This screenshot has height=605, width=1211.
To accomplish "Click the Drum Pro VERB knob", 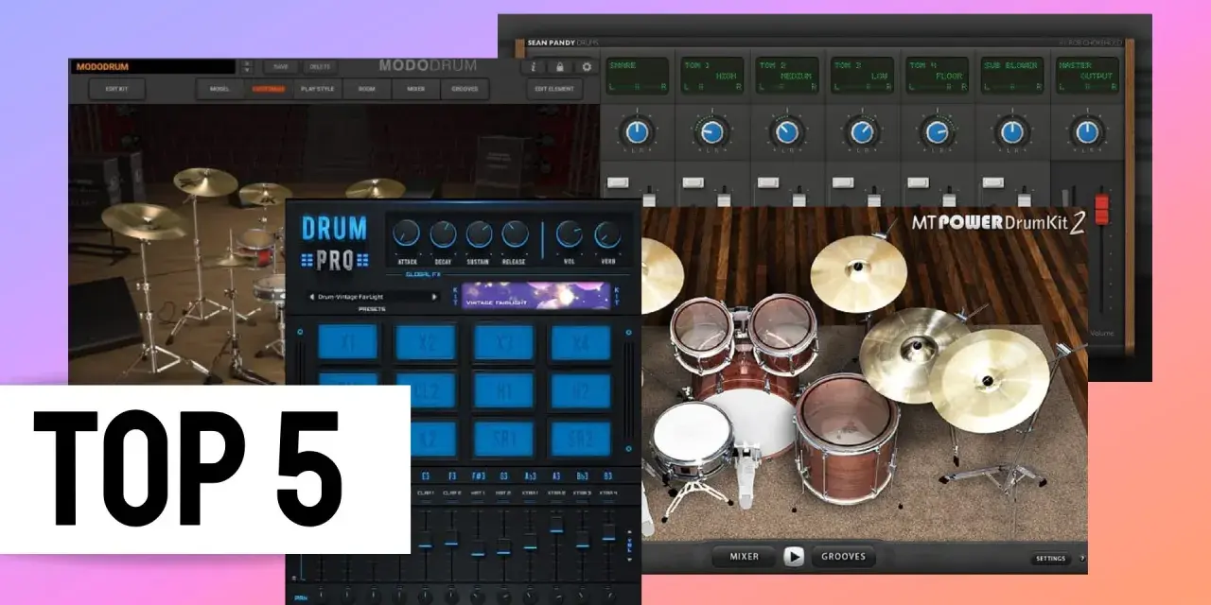I will (607, 233).
